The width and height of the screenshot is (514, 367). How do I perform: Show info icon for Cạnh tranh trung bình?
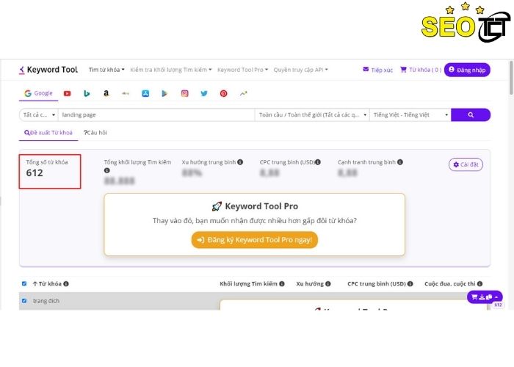point(400,162)
